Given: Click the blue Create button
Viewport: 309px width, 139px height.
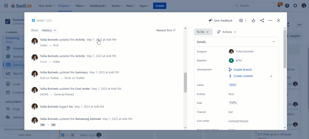Looking at the screenshot, I should point(160,6).
